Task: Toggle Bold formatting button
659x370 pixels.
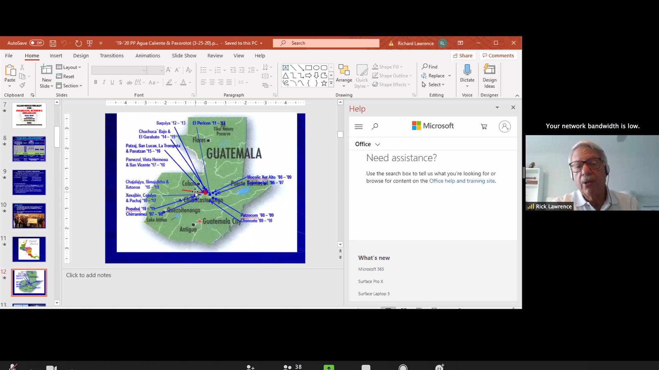Action: tap(96, 82)
